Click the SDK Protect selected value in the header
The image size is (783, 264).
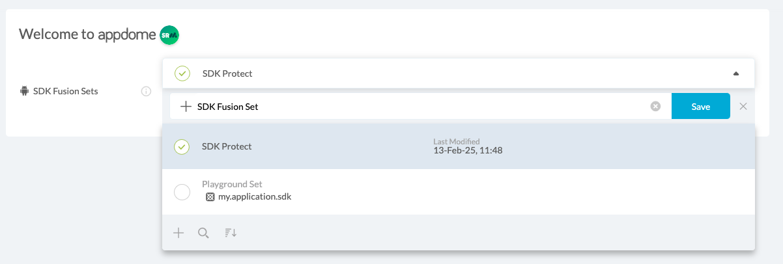pyautogui.click(x=227, y=73)
